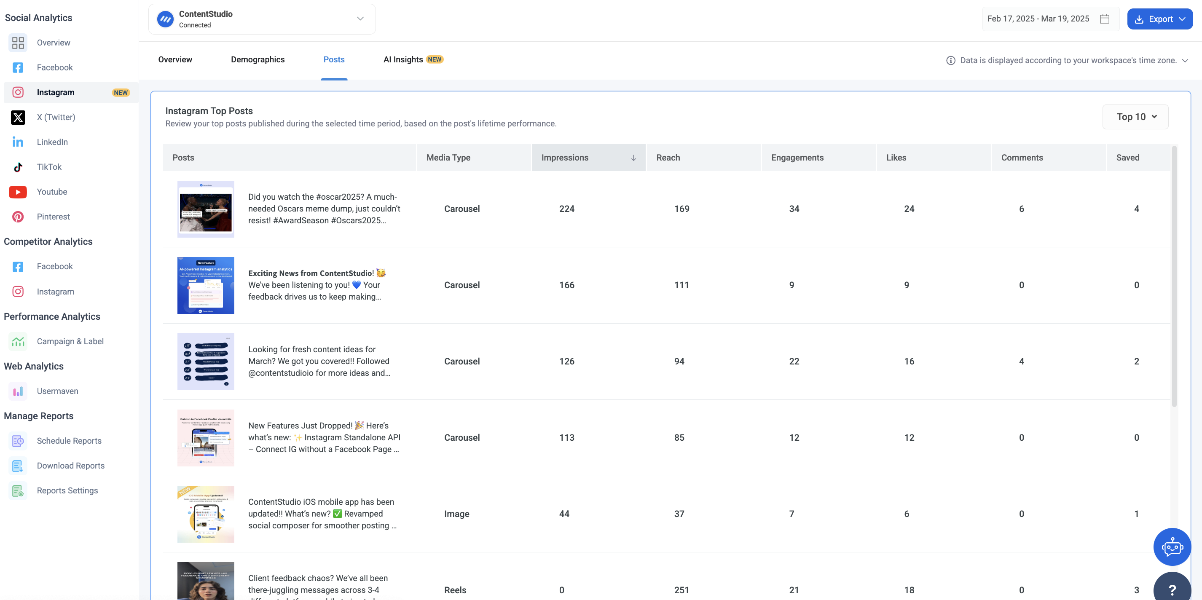Open Youtube analytics in sidebar
The image size is (1202, 600).
coord(52,192)
